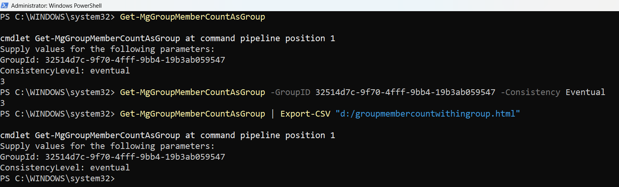Click the GUID value after the -GroupID parameter

pos(405,92)
